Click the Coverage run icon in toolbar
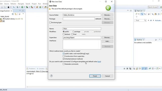162x91 pixels. click(27, 7)
